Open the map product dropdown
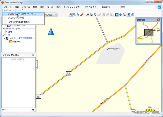The image size is (163, 117). (x=56, y=15)
